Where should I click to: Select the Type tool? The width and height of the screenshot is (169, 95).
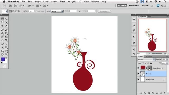pyautogui.click(x=6, y=44)
